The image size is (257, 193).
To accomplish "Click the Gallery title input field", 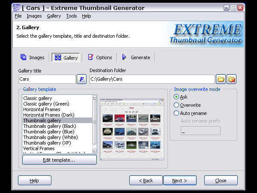I will coord(47,79).
